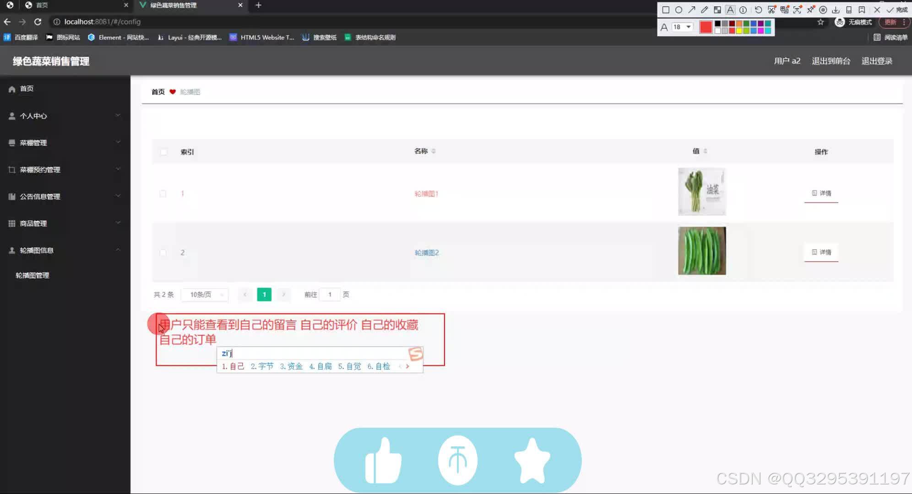This screenshot has height=494, width=912.
Task: Select the numbered marker tool
Action: coord(743,10)
